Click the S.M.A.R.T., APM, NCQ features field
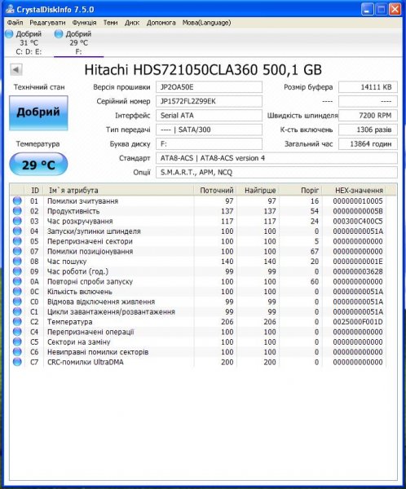The image size is (406, 489). coord(276,172)
